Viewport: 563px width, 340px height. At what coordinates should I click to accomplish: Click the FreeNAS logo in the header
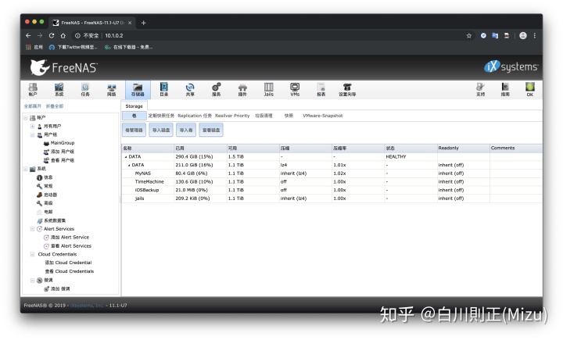coord(63,67)
